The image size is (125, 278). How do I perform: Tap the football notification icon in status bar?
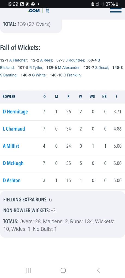tap(33, 4)
